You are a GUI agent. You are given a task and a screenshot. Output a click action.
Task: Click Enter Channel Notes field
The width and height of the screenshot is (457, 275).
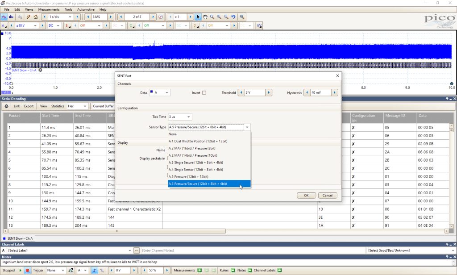[253, 250]
